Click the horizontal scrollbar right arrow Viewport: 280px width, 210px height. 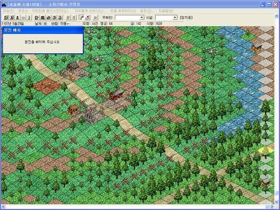pyautogui.click(x=272, y=207)
